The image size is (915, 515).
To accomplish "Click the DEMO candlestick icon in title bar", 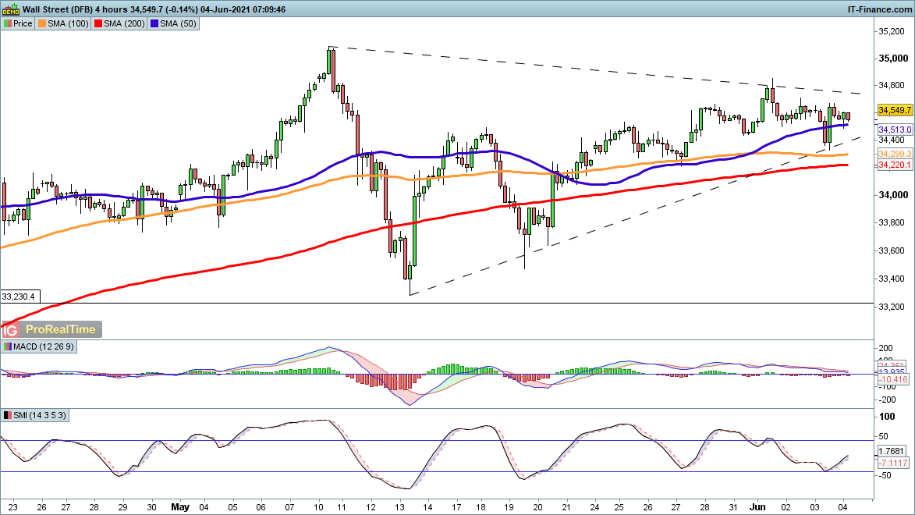I will (x=10, y=9).
